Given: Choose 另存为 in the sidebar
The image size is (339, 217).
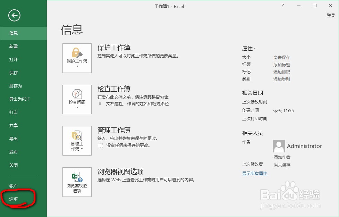Looking at the screenshot, I should [23, 86].
